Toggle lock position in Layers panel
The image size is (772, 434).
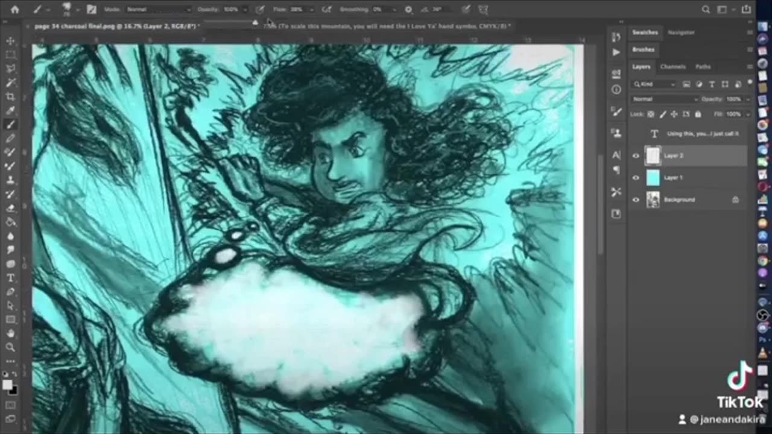(674, 114)
